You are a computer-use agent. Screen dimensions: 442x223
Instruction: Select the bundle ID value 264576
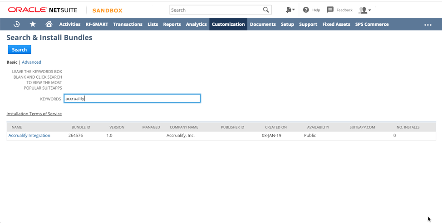[75, 135]
